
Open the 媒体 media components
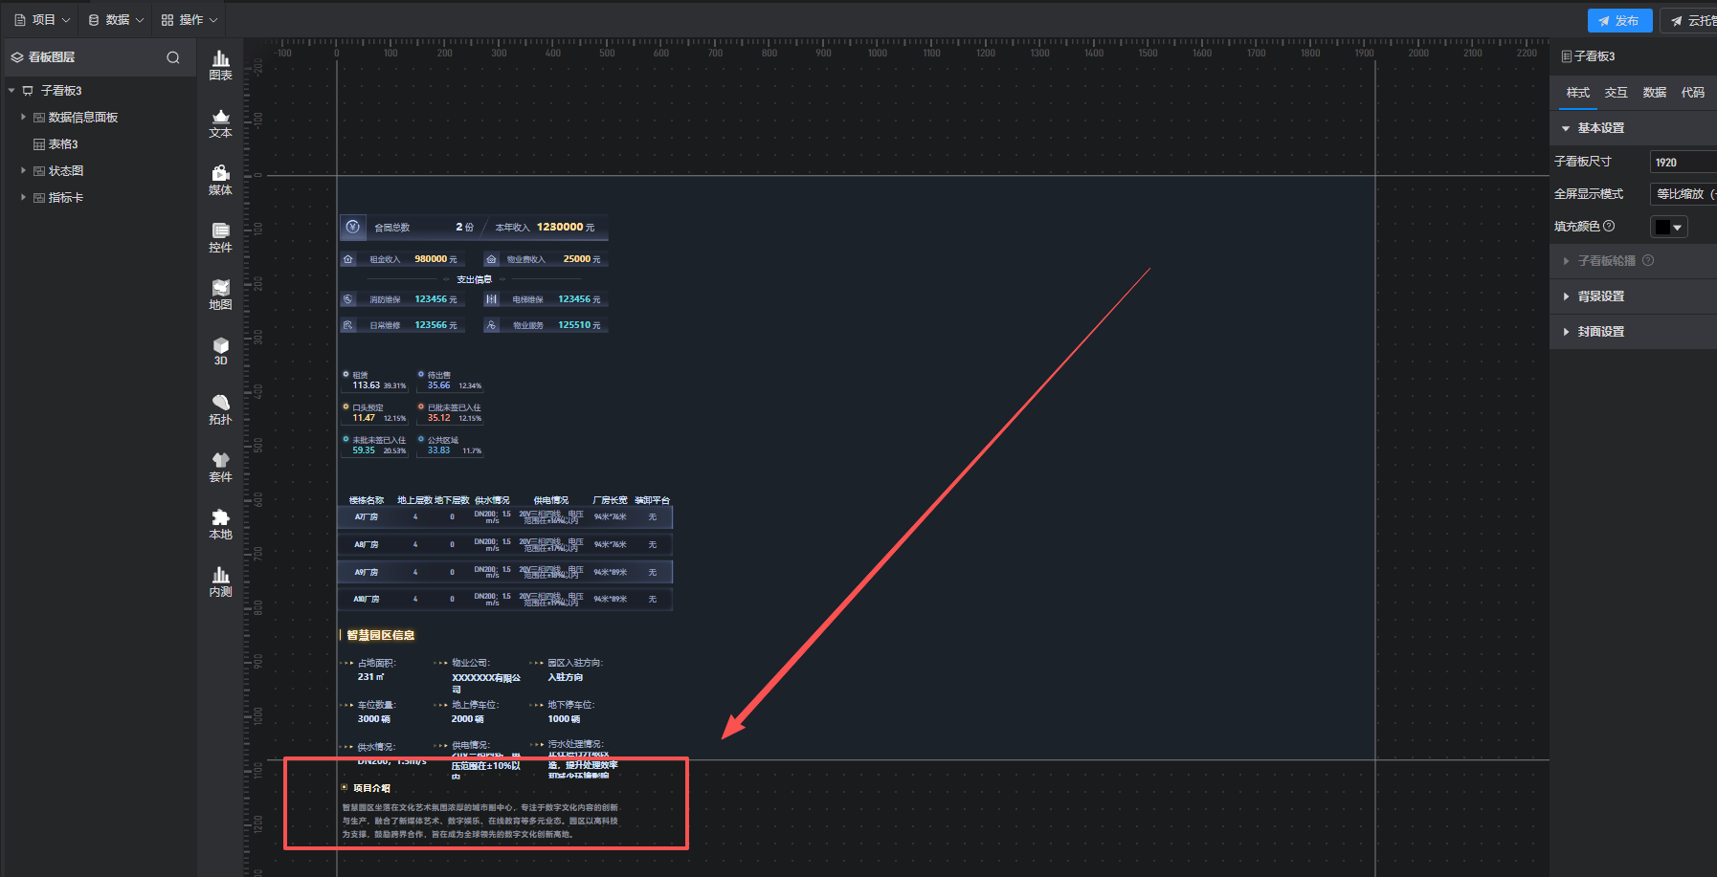click(220, 180)
